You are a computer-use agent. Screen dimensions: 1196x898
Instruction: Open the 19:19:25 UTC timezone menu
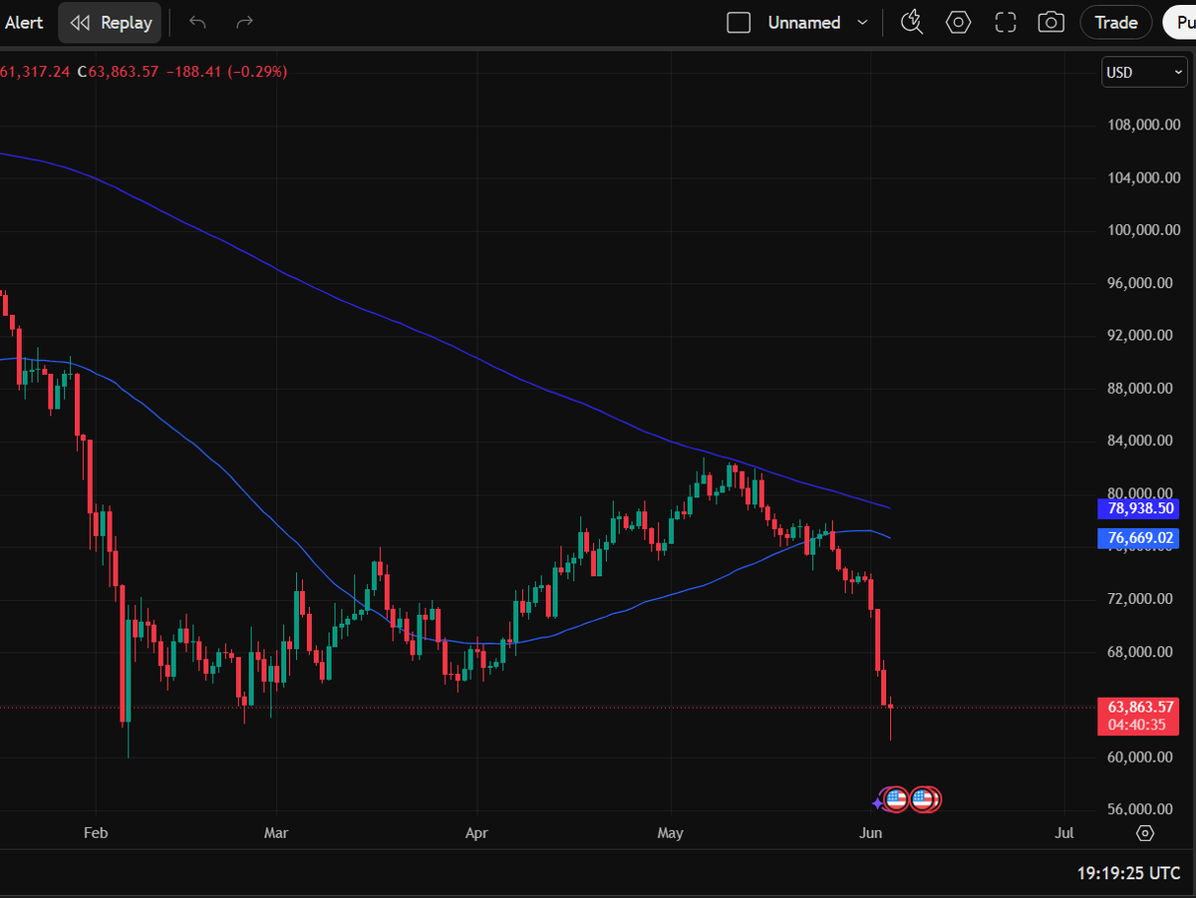(1128, 873)
